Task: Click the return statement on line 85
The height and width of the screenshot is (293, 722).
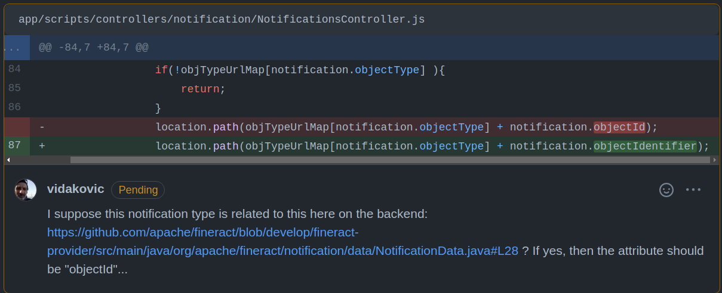Action: tap(204, 89)
